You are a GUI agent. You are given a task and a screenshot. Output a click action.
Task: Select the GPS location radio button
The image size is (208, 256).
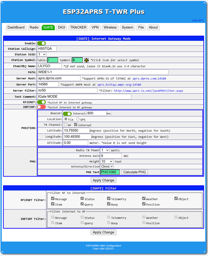point(78,119)
